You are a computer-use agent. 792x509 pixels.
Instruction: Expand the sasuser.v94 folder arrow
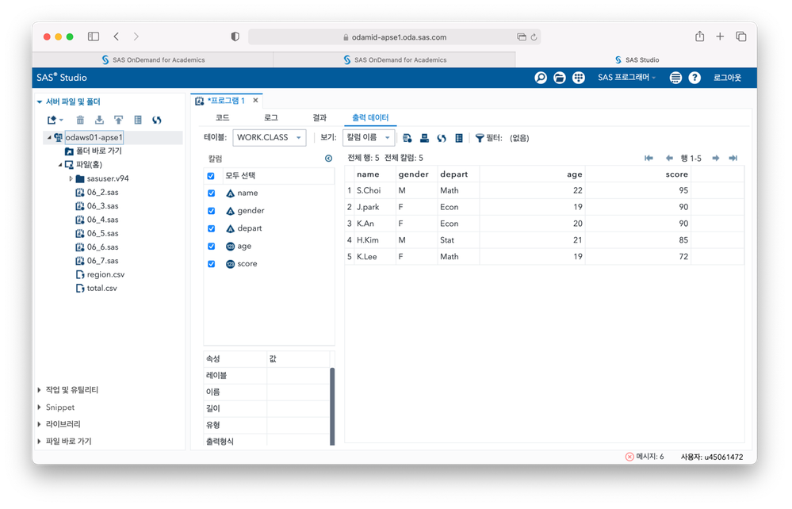(x=71, y=178)
